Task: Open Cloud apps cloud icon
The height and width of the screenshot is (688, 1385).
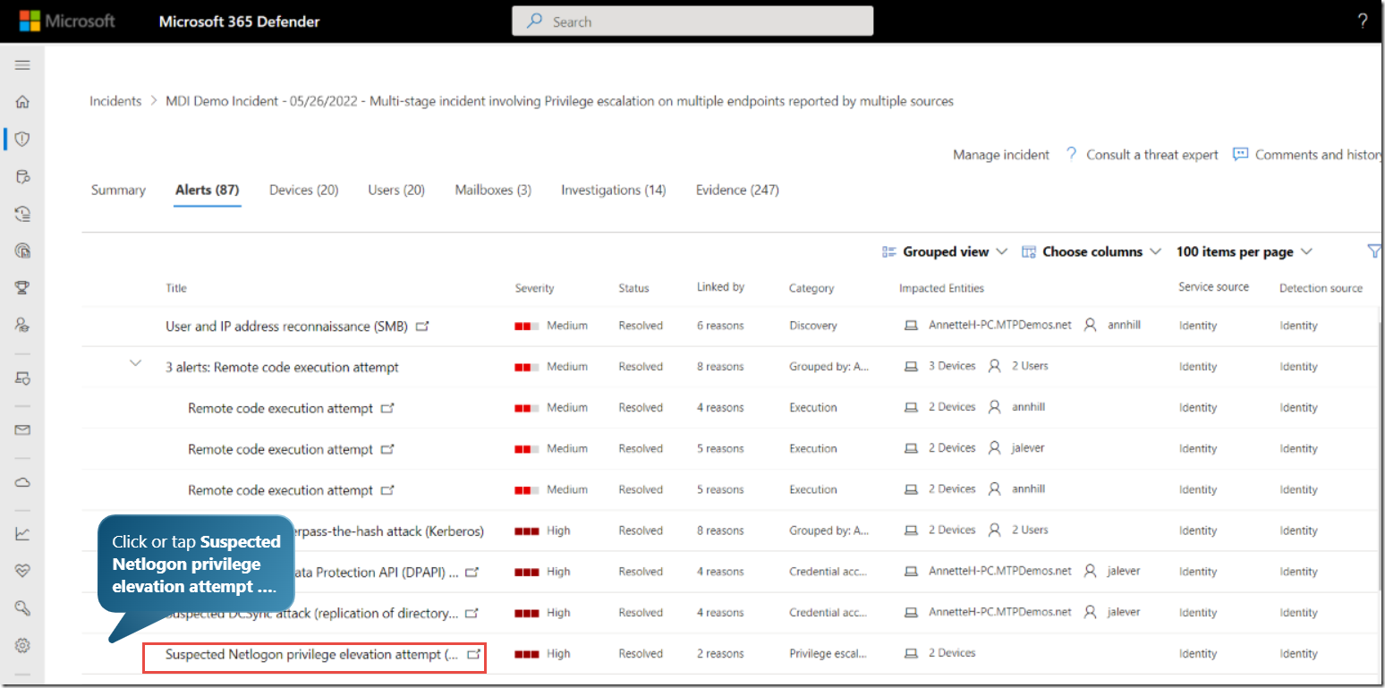Action: click(23, 482)
